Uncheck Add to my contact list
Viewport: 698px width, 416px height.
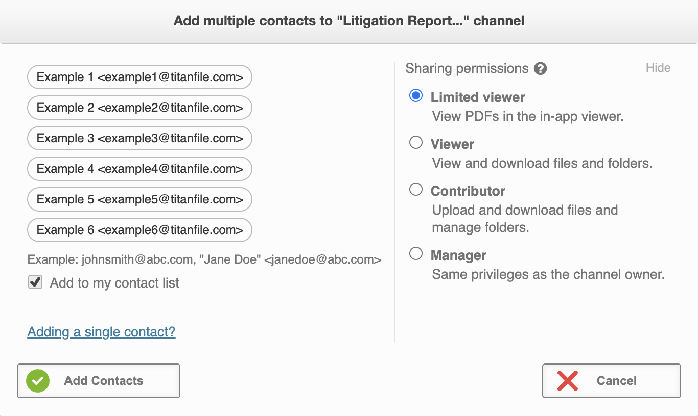[x=35, y=282]
